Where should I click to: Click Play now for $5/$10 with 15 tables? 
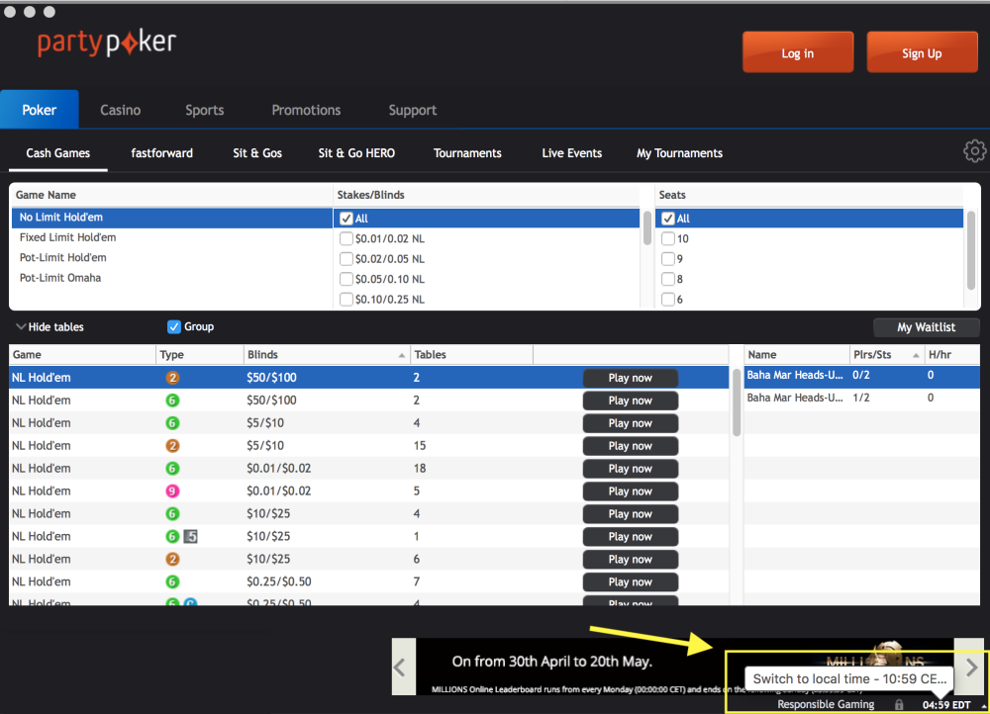coord(630,446)
